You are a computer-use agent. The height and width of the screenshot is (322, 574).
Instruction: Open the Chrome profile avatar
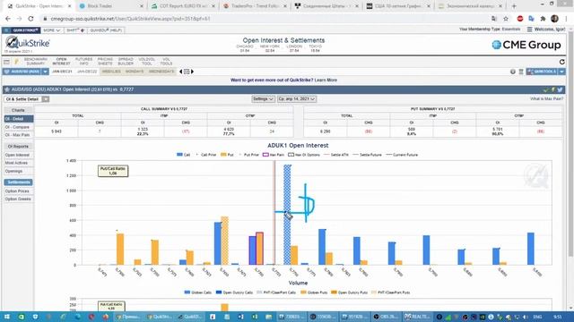(x=554, y=19)
